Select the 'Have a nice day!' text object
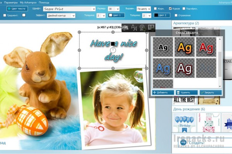232x154 pixels. pyautogui.click(x=114, y=50)
